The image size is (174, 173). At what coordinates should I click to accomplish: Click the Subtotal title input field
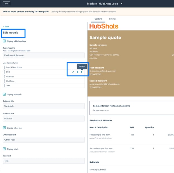pos(44,106)
